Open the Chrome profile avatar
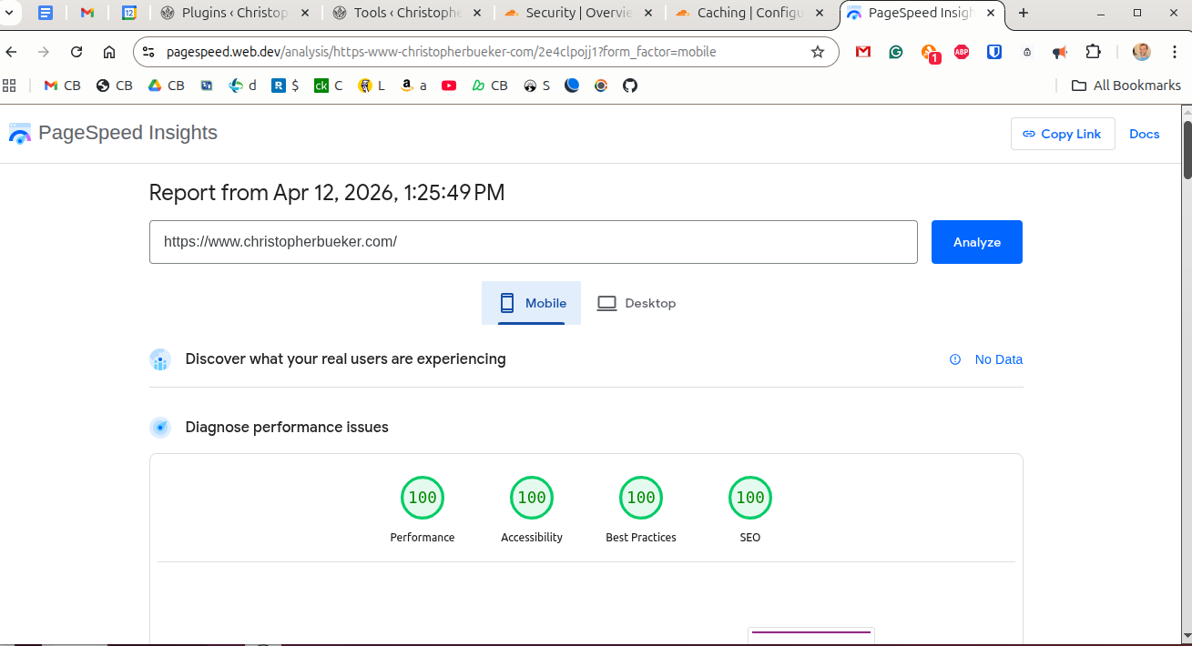The image size is (1192, 646). coord(1141,52)
